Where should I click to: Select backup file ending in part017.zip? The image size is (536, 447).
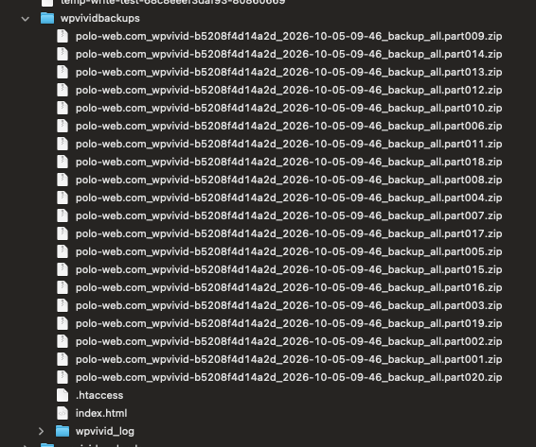pyautogui.click(x=289, y=233)
